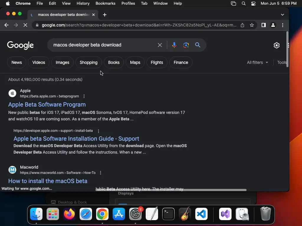Click the Google search input field
Image resolution: width=302 pixels, height=226 pixels.
[104, 45]
